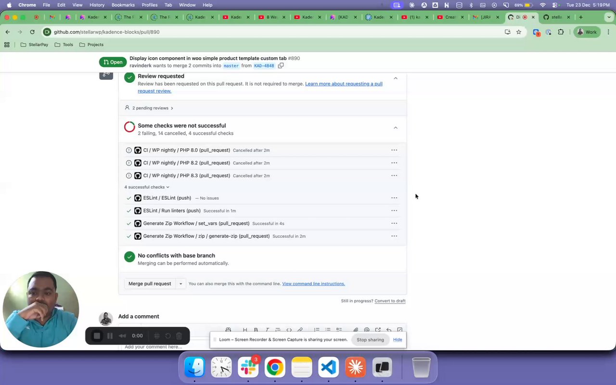The image size is (616, 385).
Task: Click the Convert to draft link
Action: (x=390, y=301)
